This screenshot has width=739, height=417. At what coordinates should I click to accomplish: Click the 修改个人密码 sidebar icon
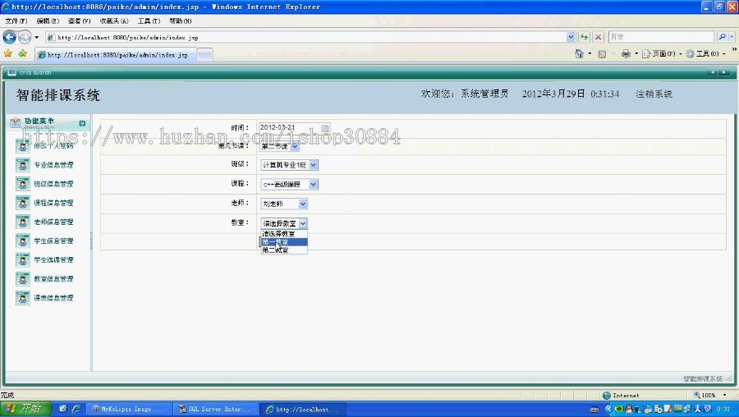pos(23,145)
